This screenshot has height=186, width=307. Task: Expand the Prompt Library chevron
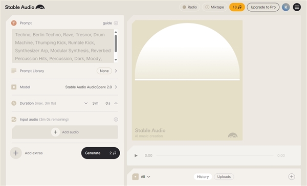coord(116,71)
